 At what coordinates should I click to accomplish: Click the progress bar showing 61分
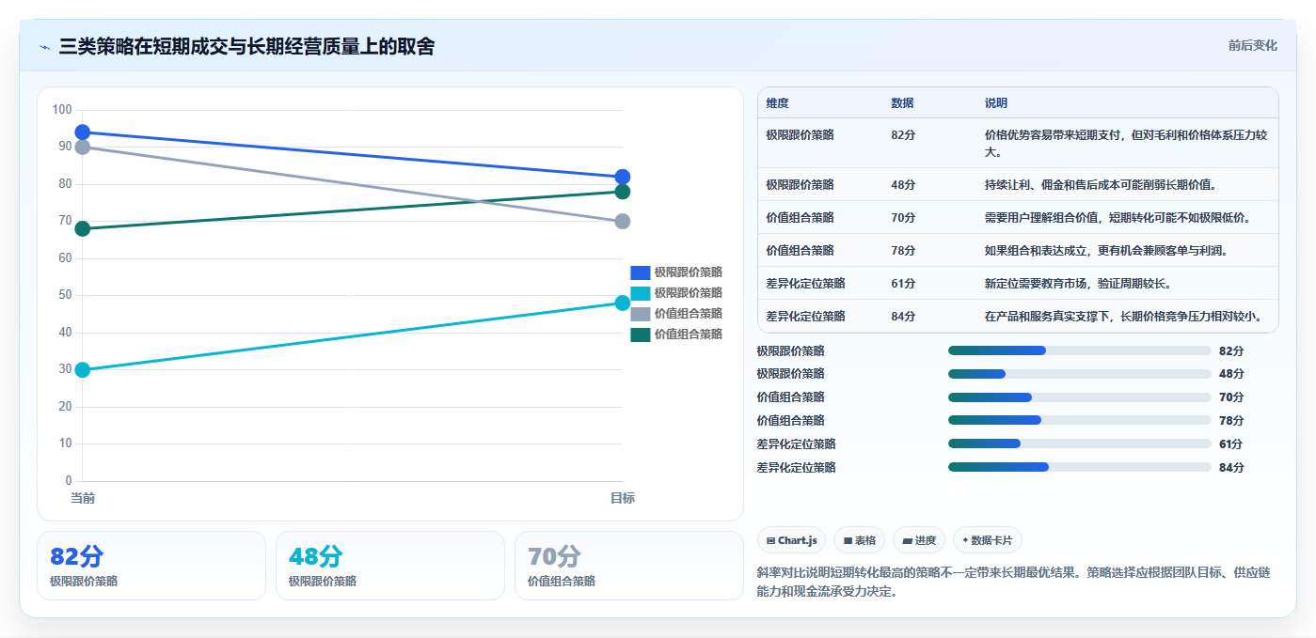[1079, 443]
